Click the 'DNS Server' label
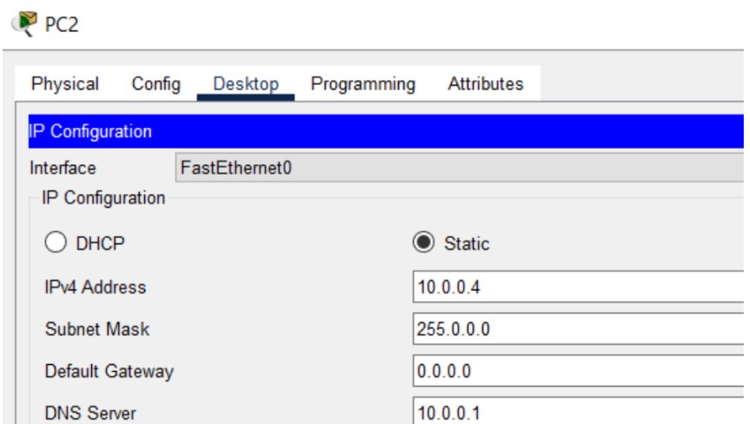The height and width of the screenshot is (424, 750). (90, 413)
